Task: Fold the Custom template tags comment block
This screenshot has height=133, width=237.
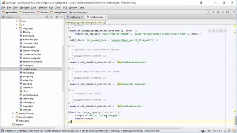Action: click(x=69, y=68)
